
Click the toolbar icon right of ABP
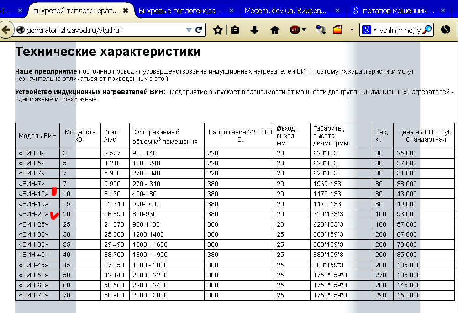321,30
